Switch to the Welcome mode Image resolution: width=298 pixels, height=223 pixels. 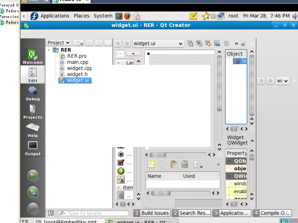(33, 56)
